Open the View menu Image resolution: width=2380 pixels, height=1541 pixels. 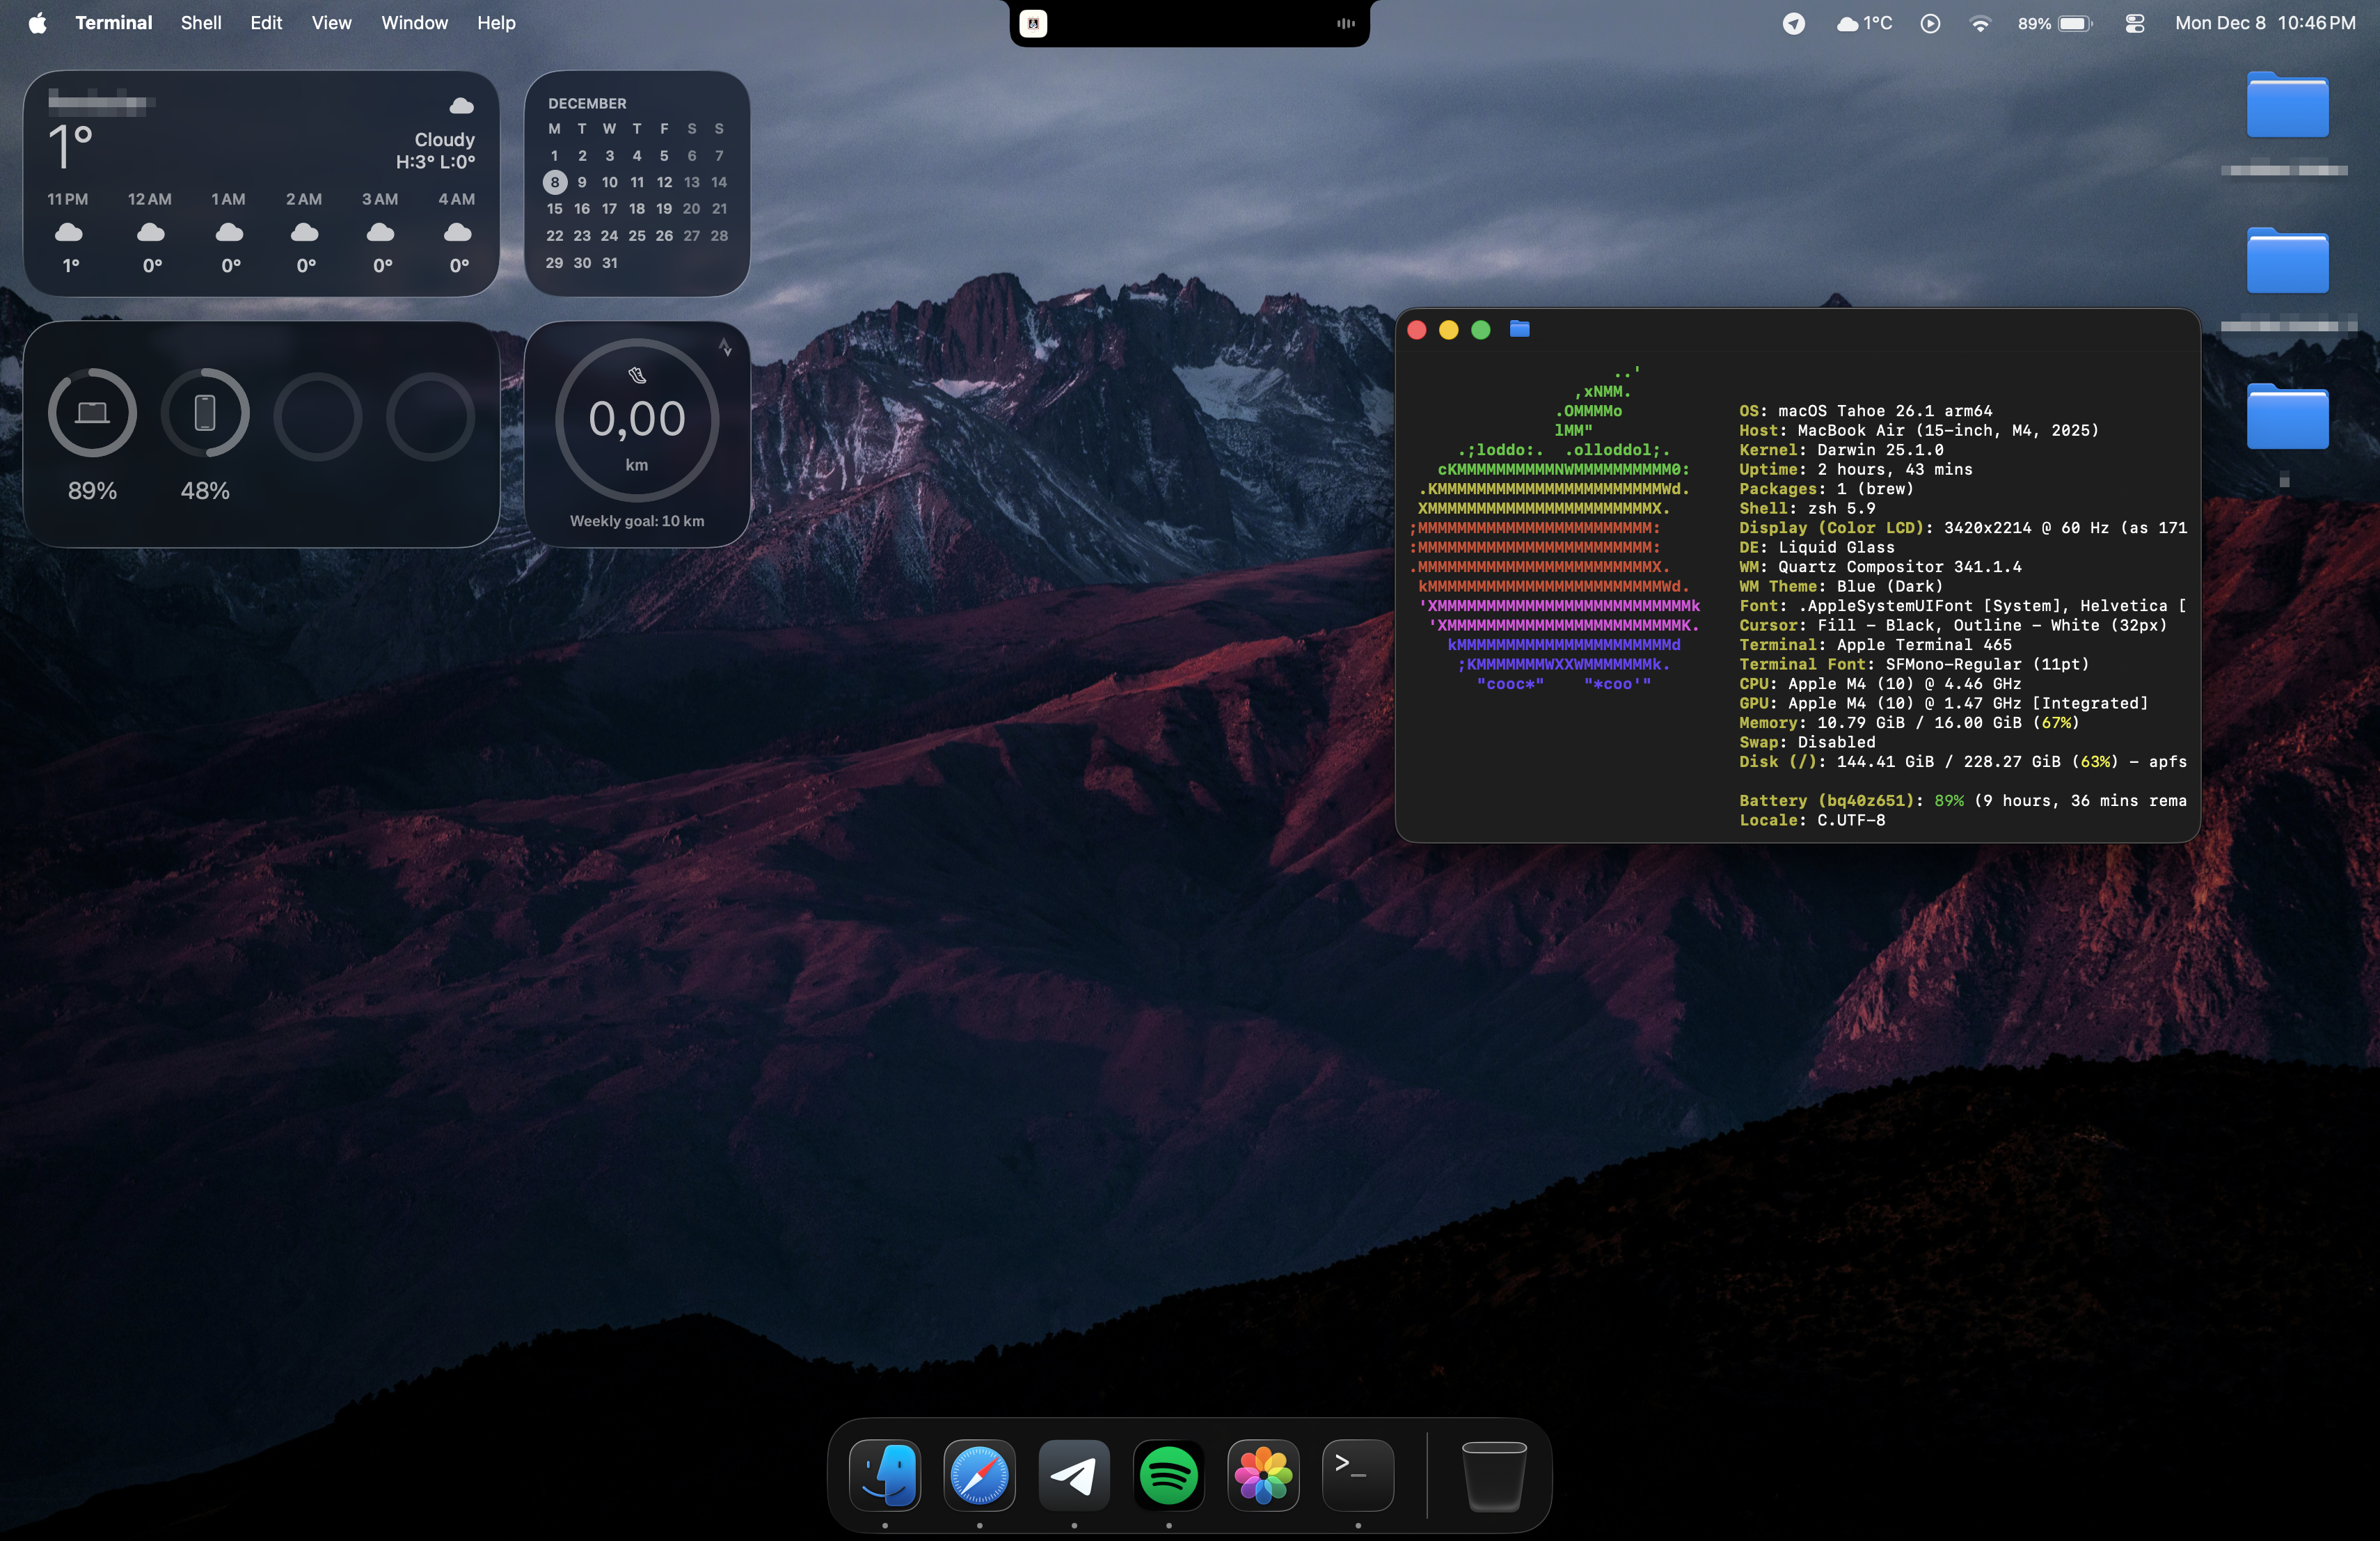(x=331, y=23)
